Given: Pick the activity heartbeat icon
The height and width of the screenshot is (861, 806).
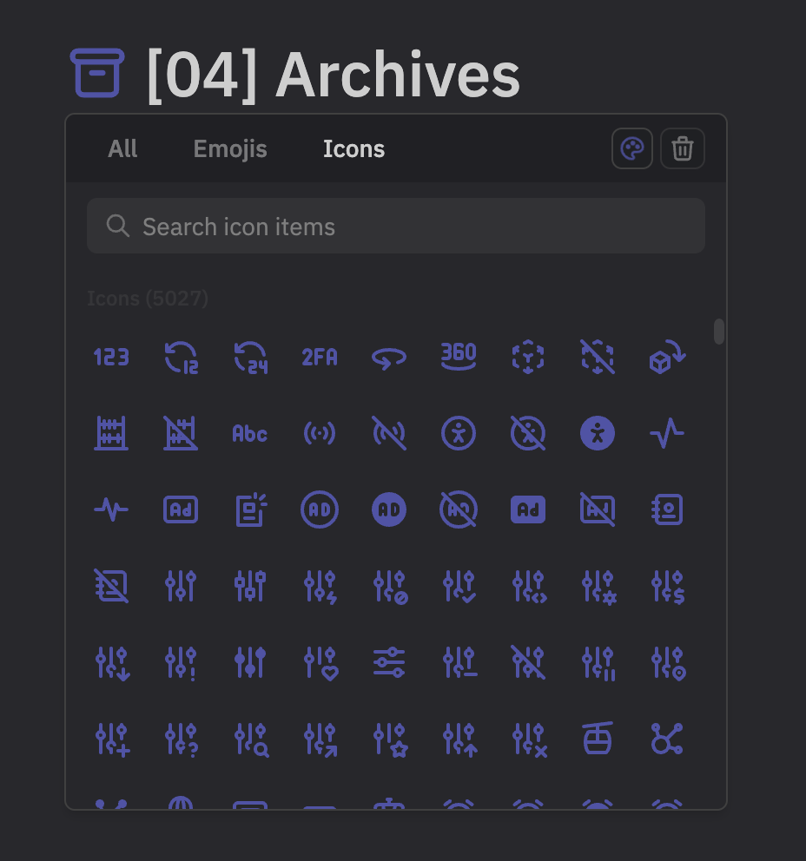Looking at the screenshot, I should [x=667, y=433].
